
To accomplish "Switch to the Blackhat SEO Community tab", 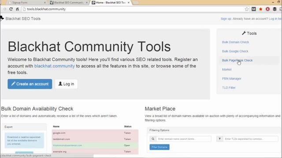I will (69, 3).
